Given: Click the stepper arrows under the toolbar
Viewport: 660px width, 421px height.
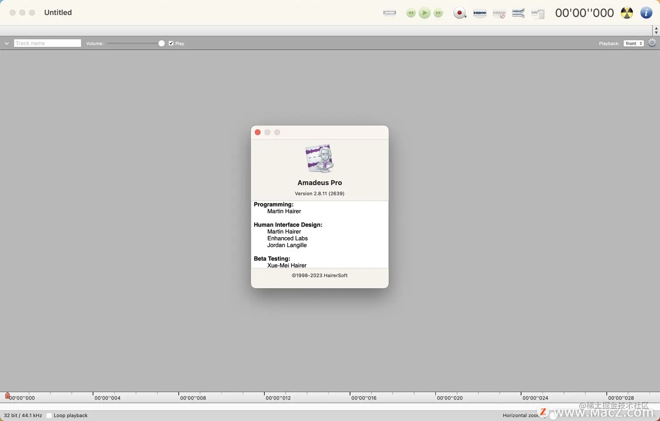Looking at the screenshot, I should [x=656, y=30].
